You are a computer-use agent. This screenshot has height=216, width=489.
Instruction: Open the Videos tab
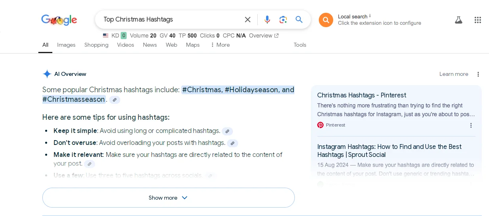pos(125,45)
